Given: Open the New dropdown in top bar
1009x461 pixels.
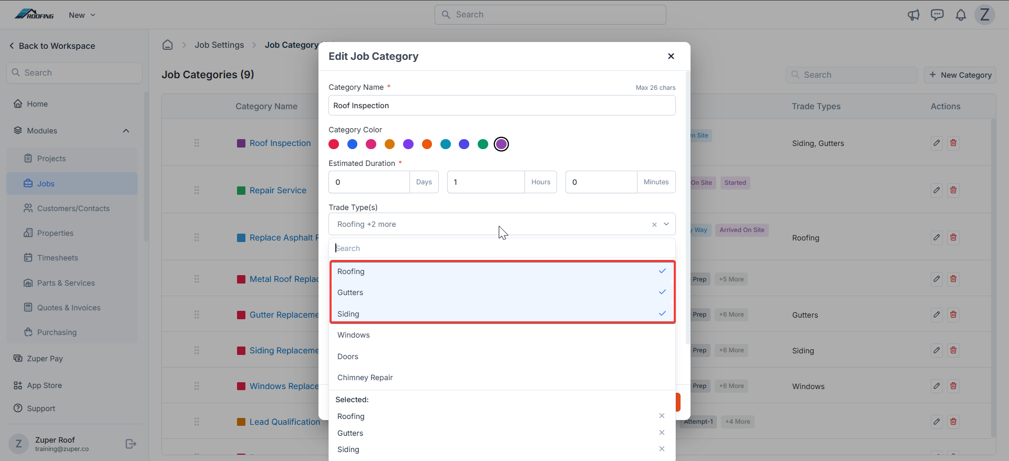Looking at the screenshot, I should [x=82, y=15].
